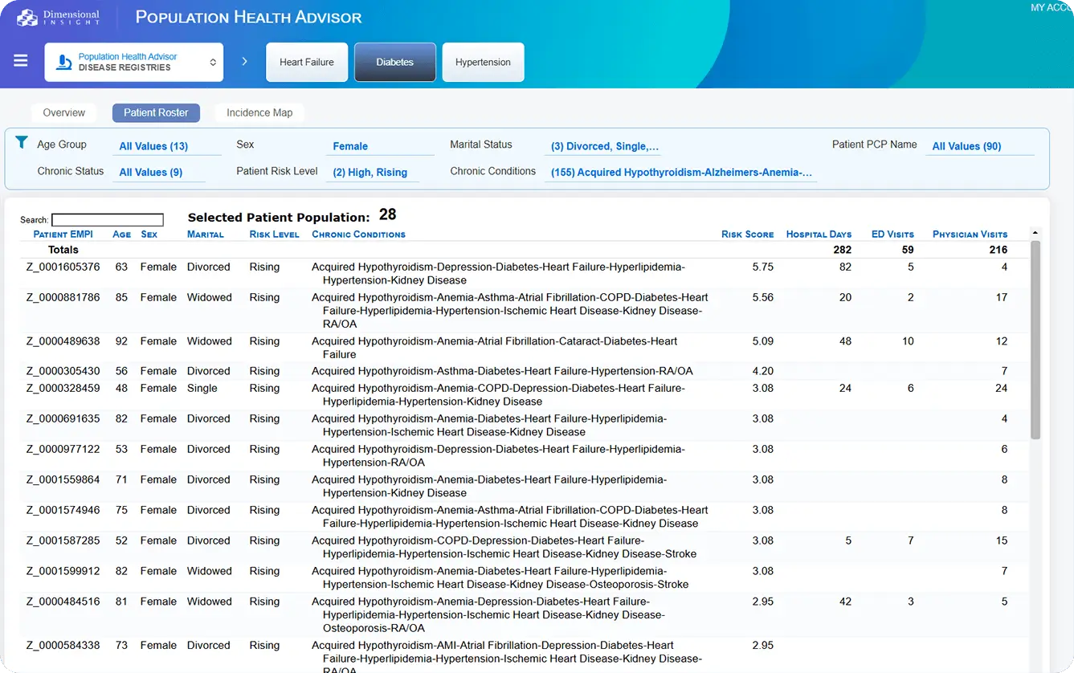The image size is (1074, 673).
Task: Click the blue filter funnel icon
Action: (x=22, y=143)
